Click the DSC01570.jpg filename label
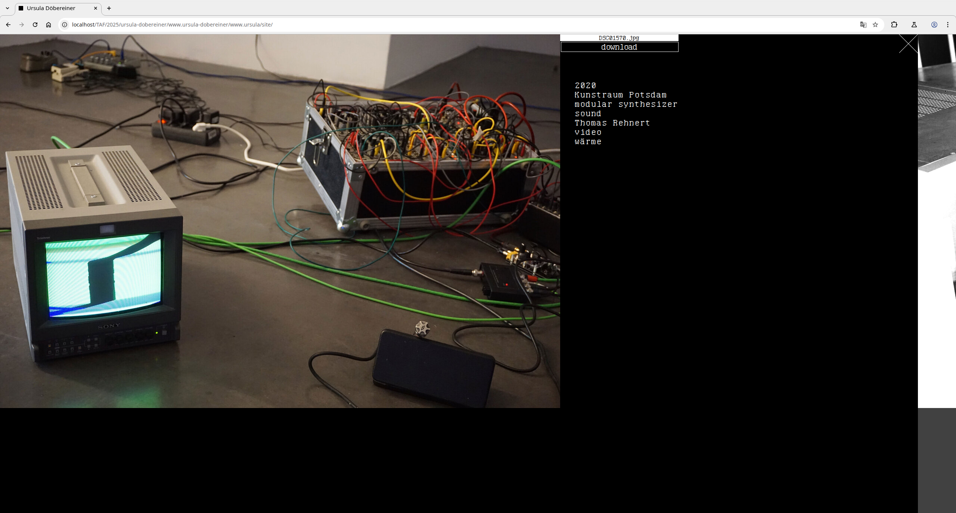This screenshot has width=956, height=513. pyautogui.click(x=619, y=38)
